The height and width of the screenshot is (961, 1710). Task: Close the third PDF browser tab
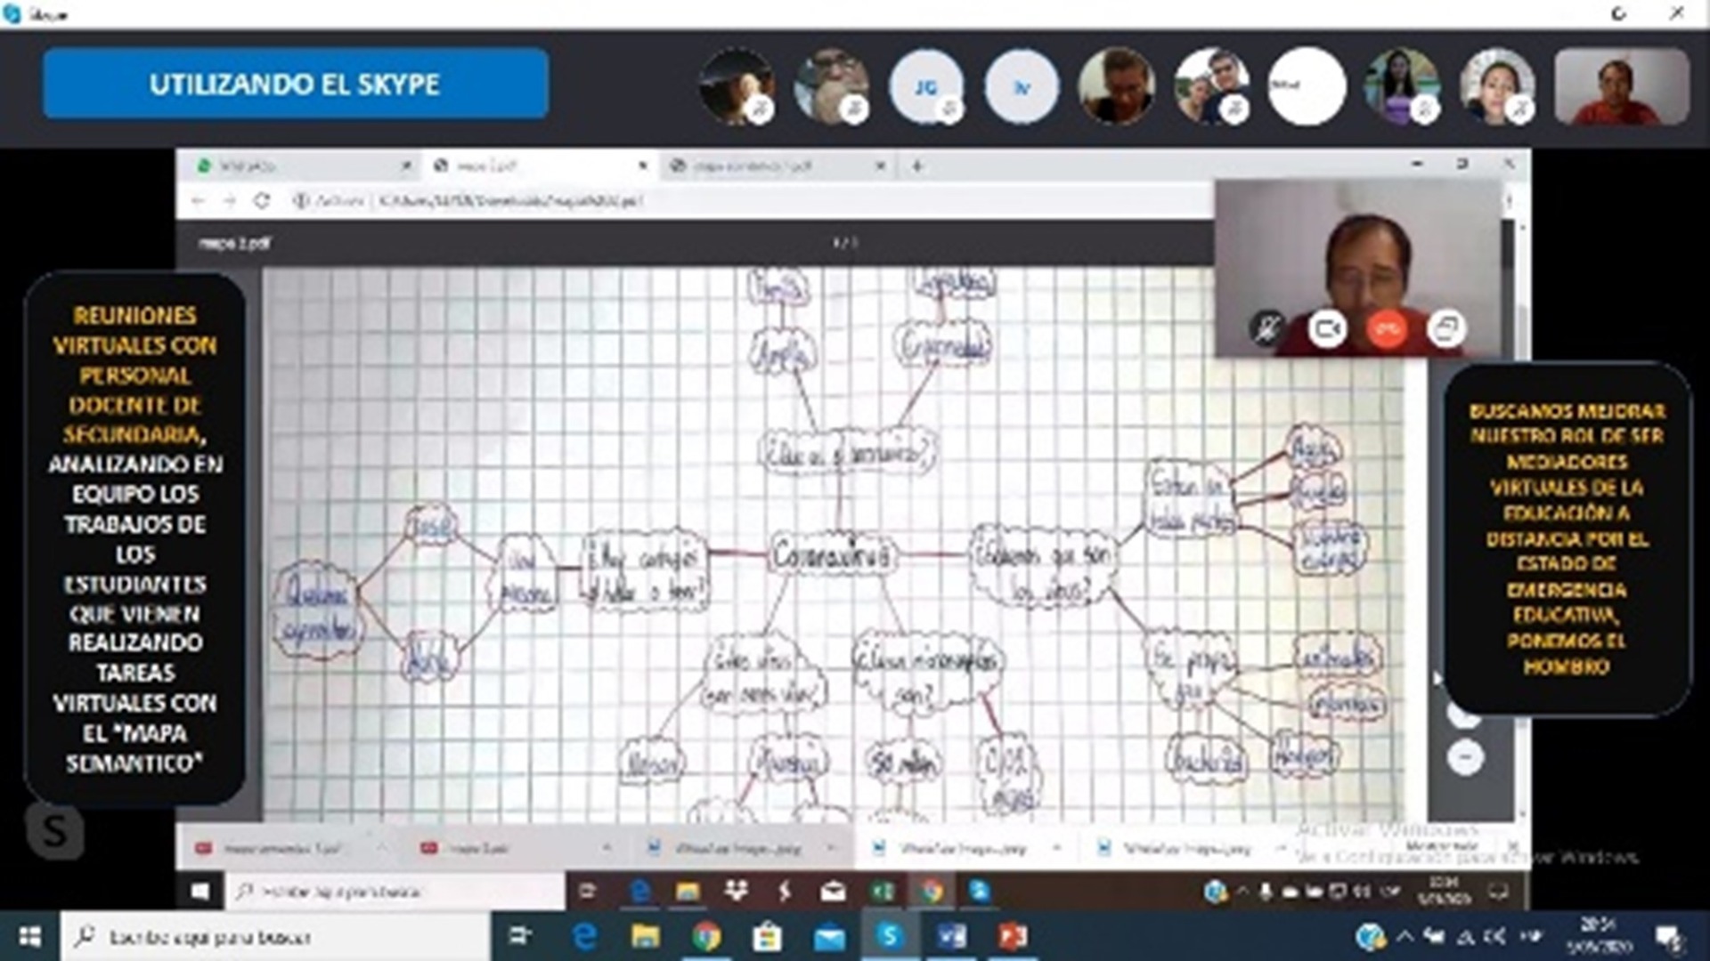879,166
